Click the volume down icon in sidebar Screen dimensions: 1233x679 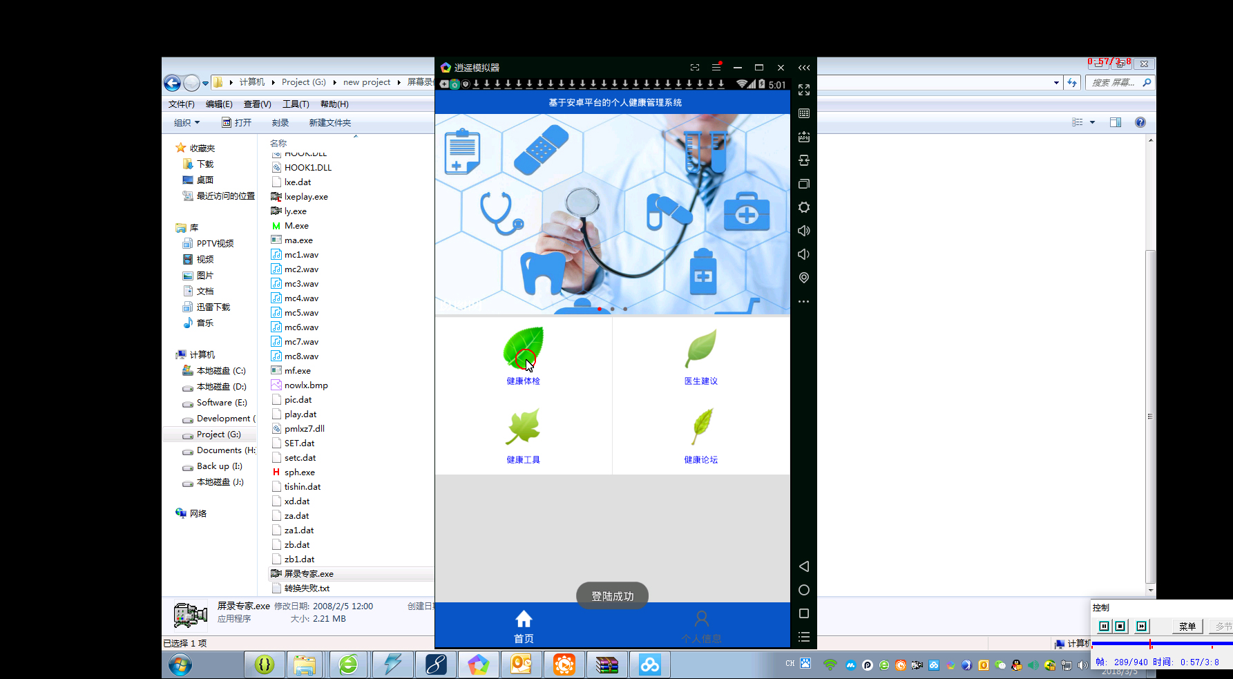pyautogui.click(x=804, y=254)
